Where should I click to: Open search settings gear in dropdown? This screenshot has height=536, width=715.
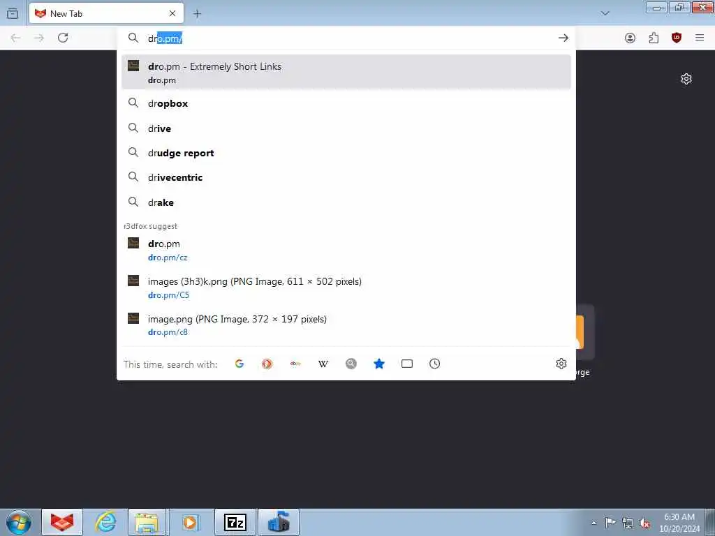[x=561, y=364]
